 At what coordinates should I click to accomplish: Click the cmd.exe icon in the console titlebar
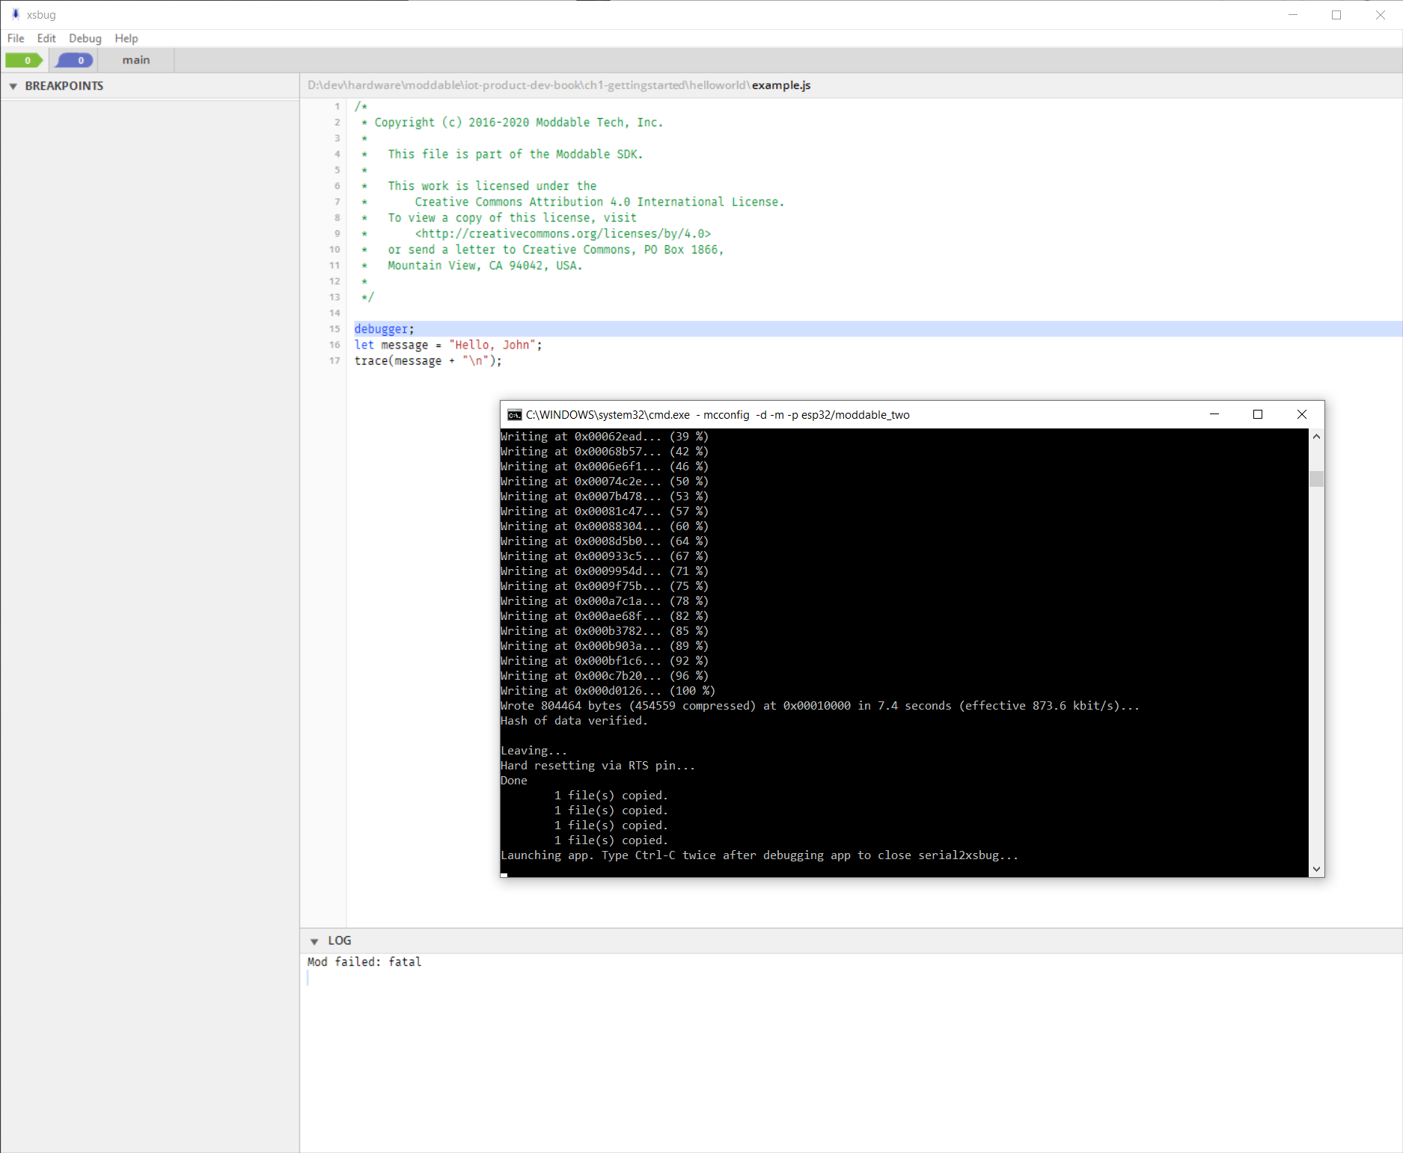(514, 414)
